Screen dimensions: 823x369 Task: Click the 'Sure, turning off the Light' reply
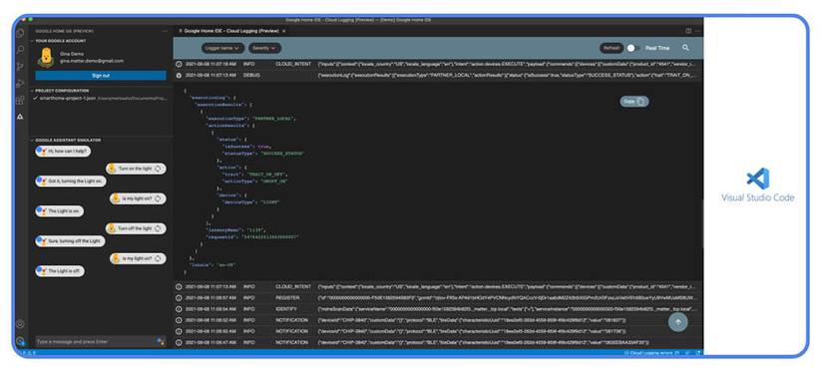71,241
